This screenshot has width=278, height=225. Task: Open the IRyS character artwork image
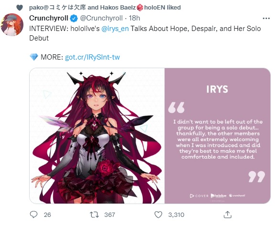[97, 136]
